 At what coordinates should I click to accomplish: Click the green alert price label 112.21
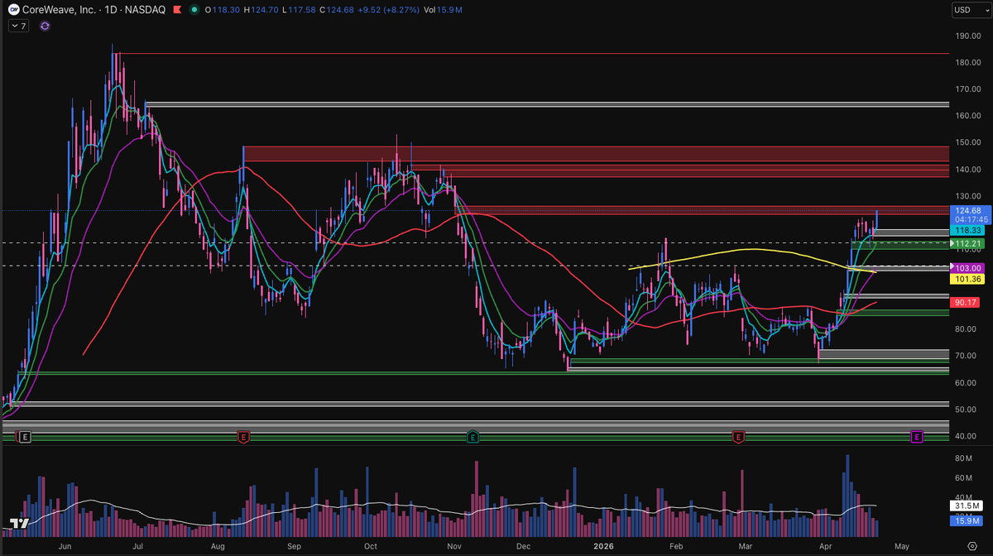(x=967, y=244)
